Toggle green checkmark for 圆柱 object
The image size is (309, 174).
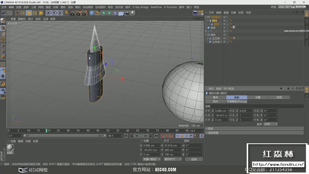[227, 20]
